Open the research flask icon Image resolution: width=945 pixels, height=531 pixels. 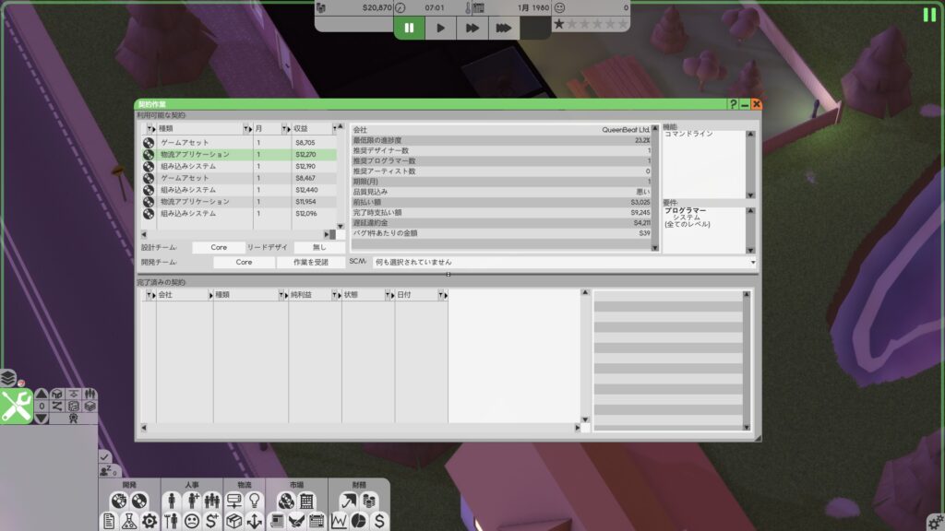129,521
